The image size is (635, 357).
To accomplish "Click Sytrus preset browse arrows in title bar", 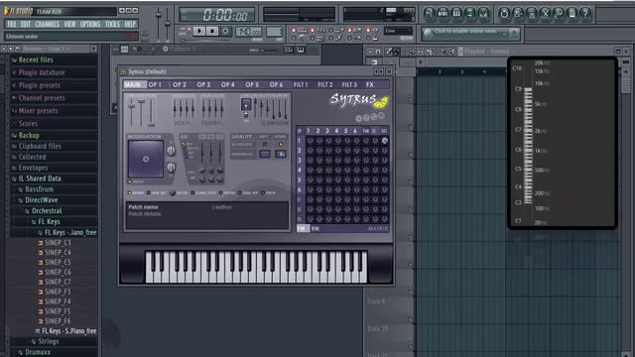I will coord(379,71).
